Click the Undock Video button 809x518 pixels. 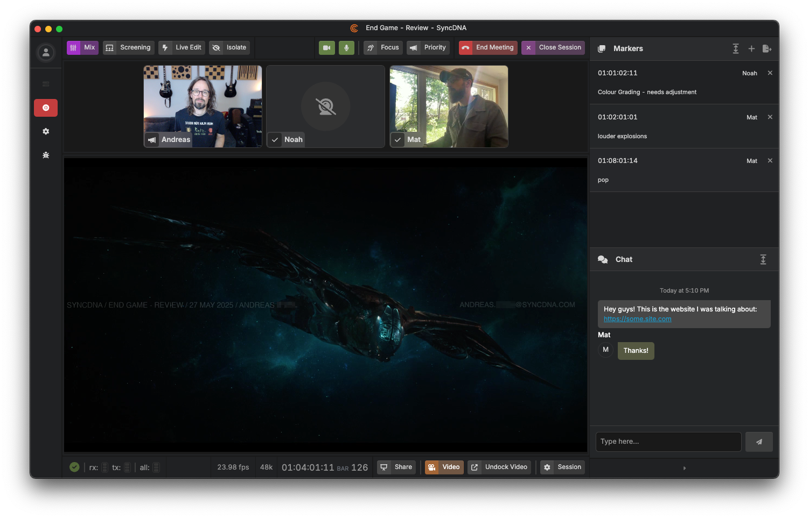(499, 467)
